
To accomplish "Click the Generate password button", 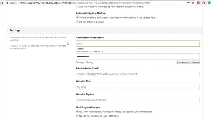I will point(195,62).
